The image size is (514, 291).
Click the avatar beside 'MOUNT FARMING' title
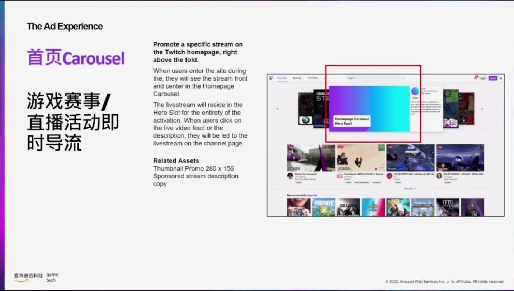(x=439, y=176)
